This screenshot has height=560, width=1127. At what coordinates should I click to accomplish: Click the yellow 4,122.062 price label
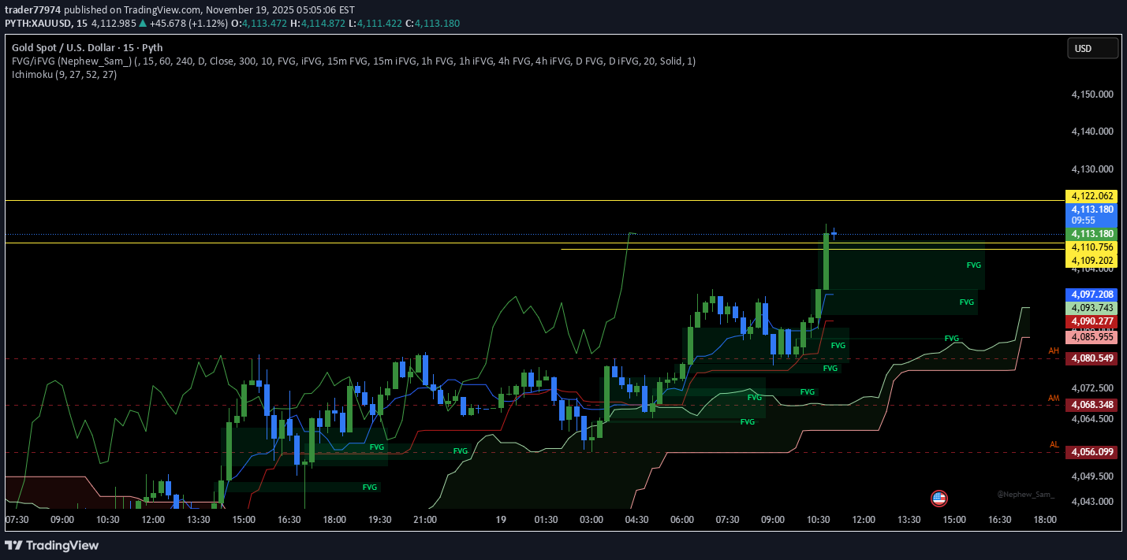(x=1092, y=195)
